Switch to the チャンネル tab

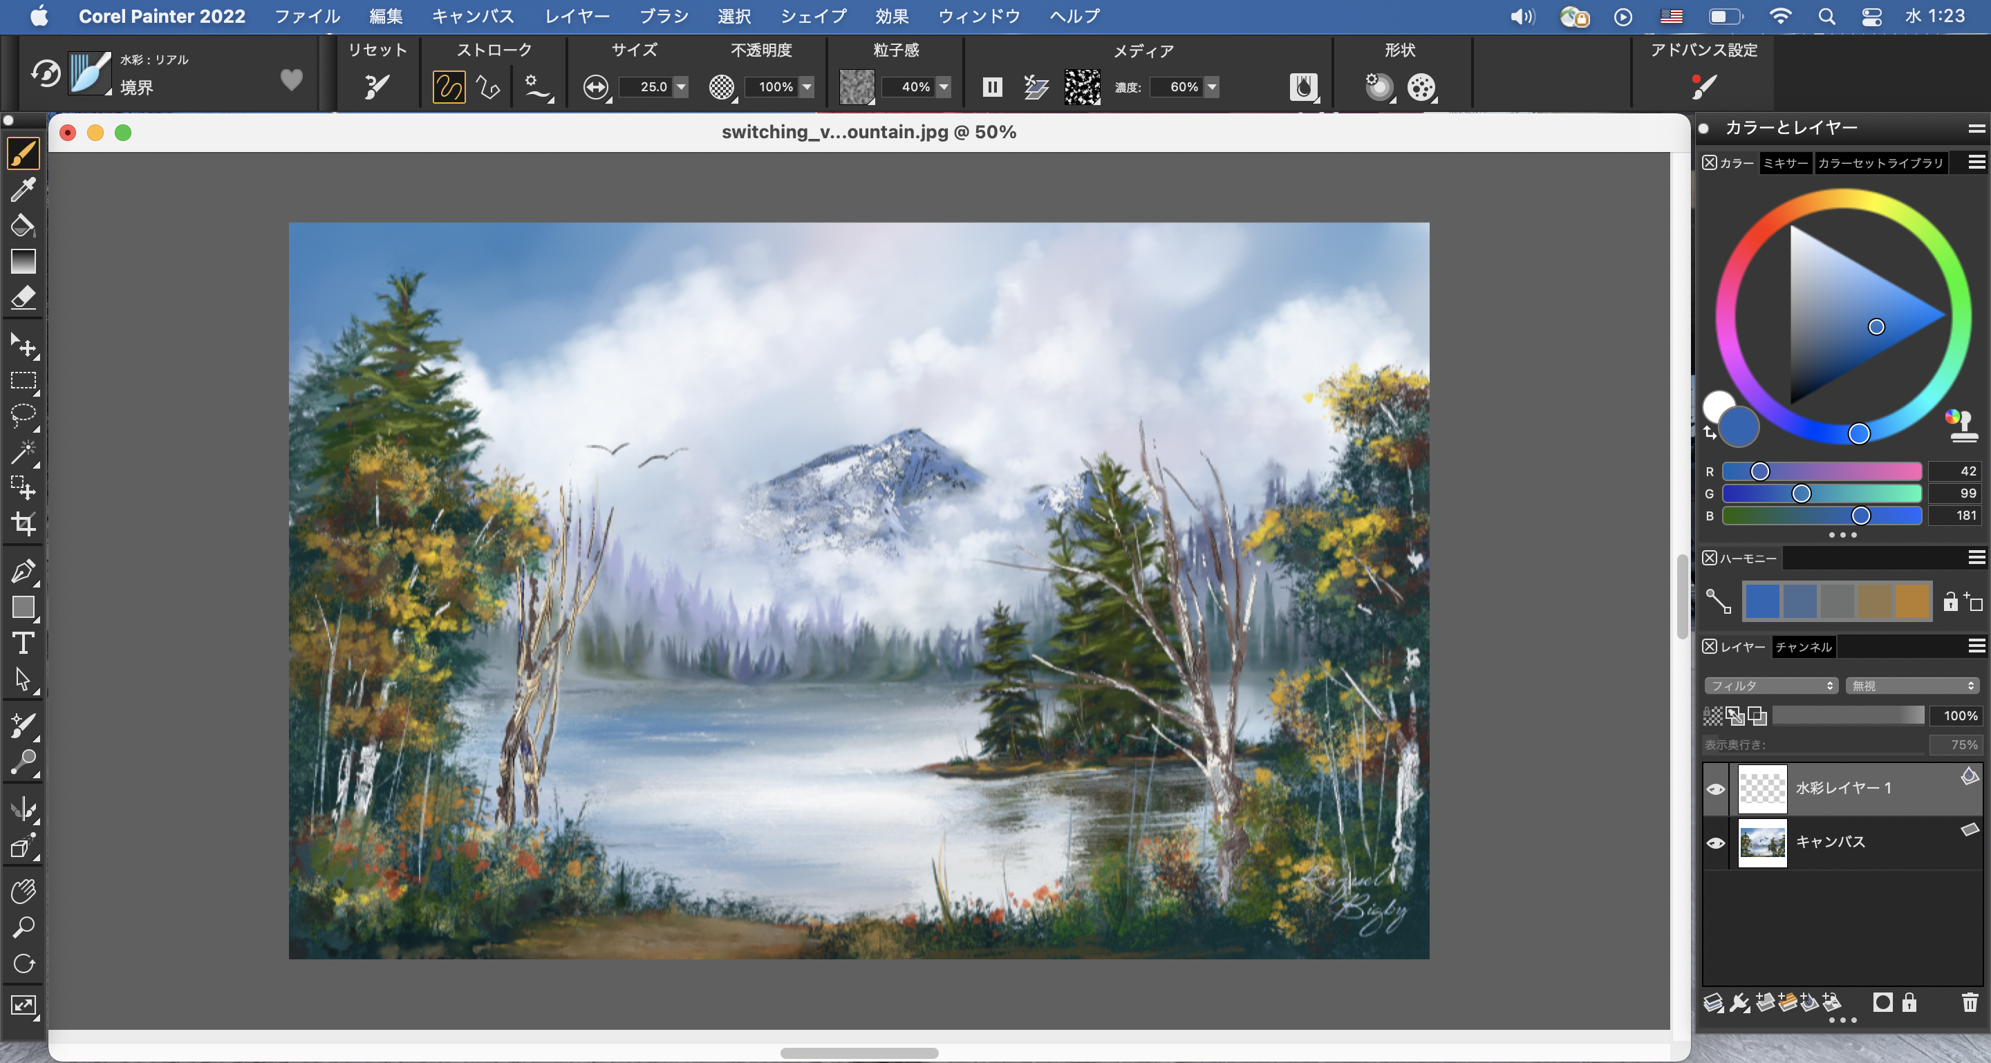coord(1803,647)
